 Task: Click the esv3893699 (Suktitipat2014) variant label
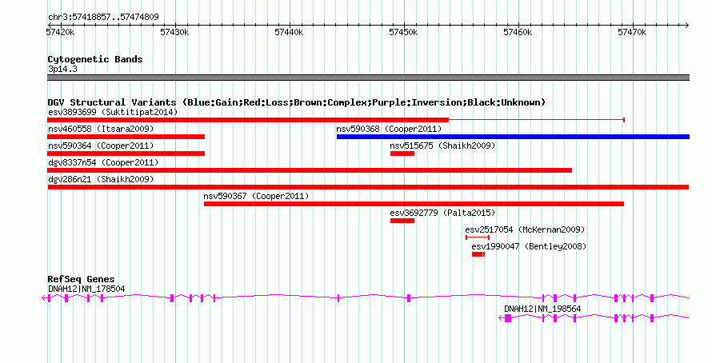113,112
